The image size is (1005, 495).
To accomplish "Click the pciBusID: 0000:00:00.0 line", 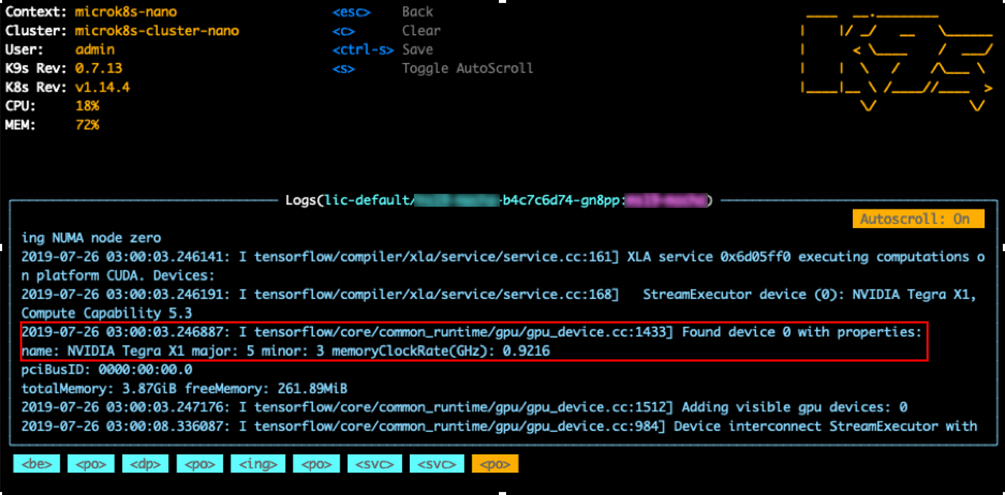I will (107, 369).
